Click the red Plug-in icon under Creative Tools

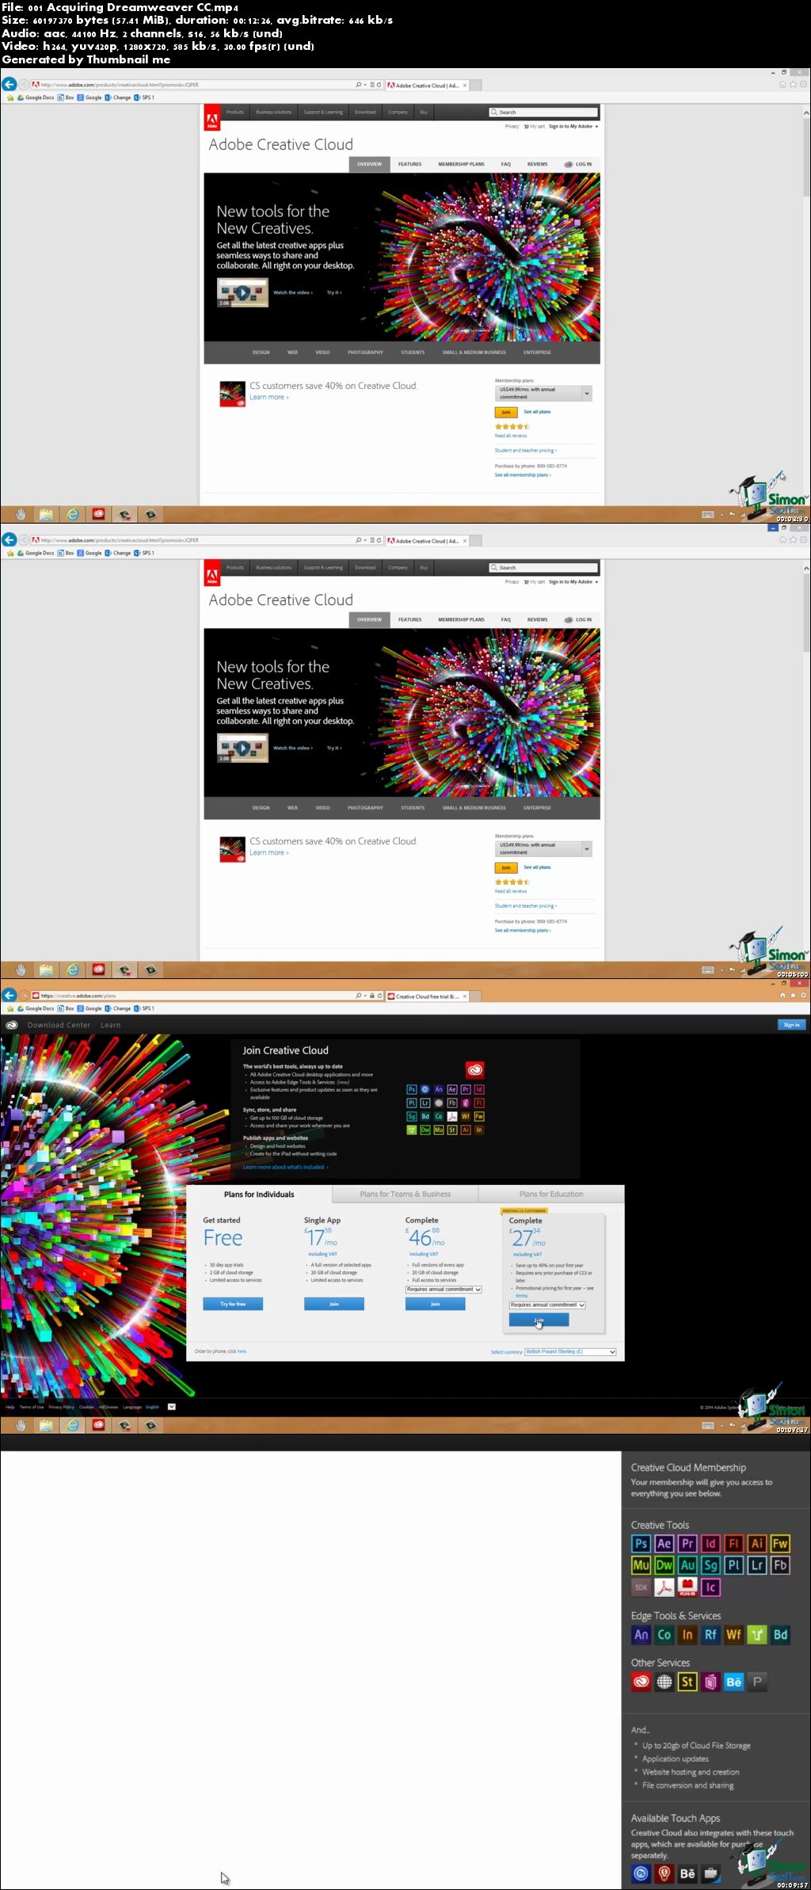click(x=687, y=1587)
